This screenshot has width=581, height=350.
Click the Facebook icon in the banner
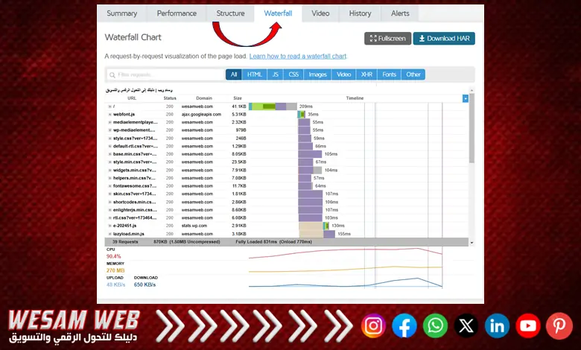coord(404,325)
